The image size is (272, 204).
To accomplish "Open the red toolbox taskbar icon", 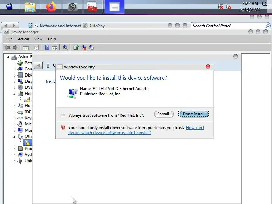I will pos(92,7).
